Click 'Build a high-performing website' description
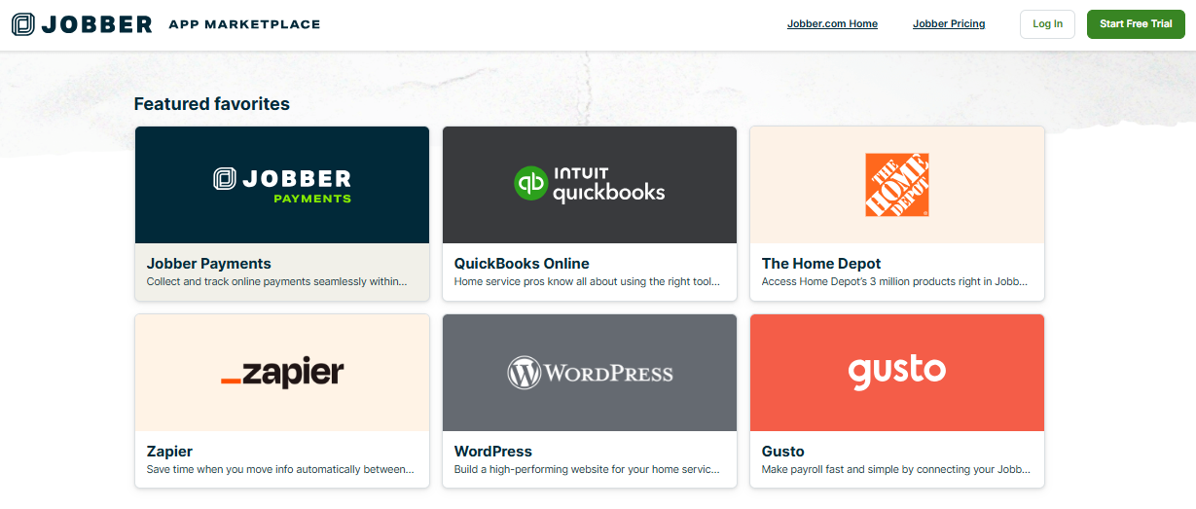Image resolution: width=1196 pixels, height=509 pixels. pos(588,470)
